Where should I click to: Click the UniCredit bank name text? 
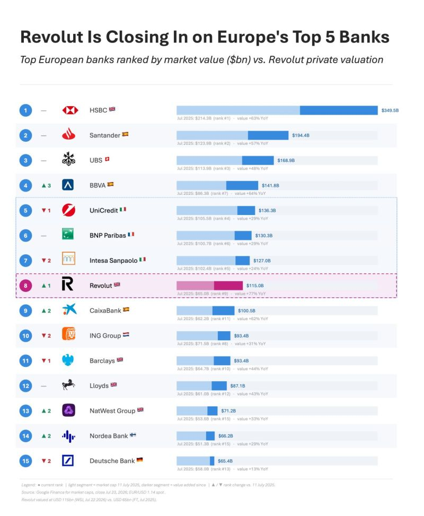point(103,211)
